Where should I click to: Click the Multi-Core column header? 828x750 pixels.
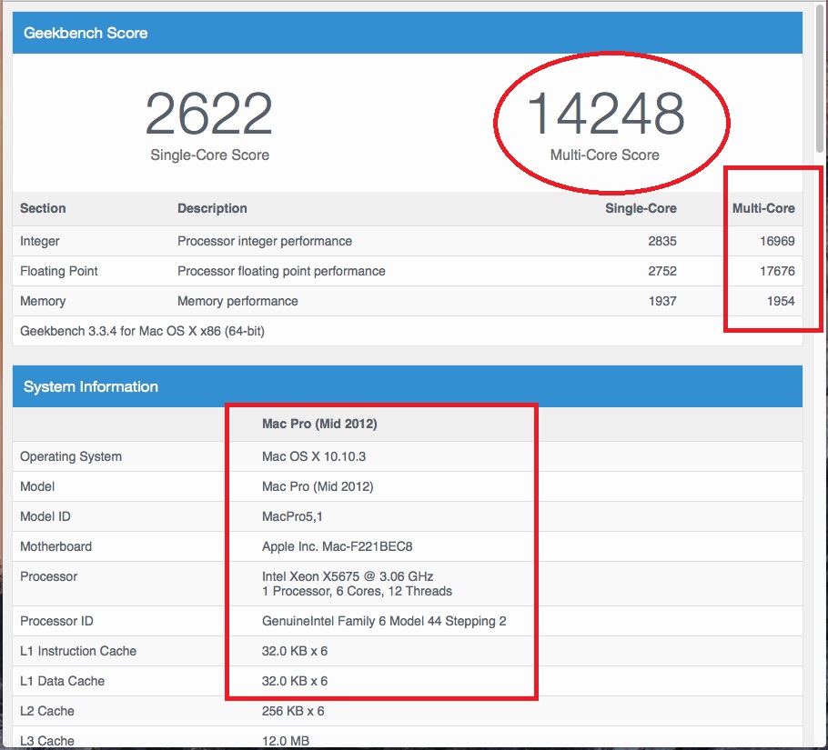click(763, 208)
